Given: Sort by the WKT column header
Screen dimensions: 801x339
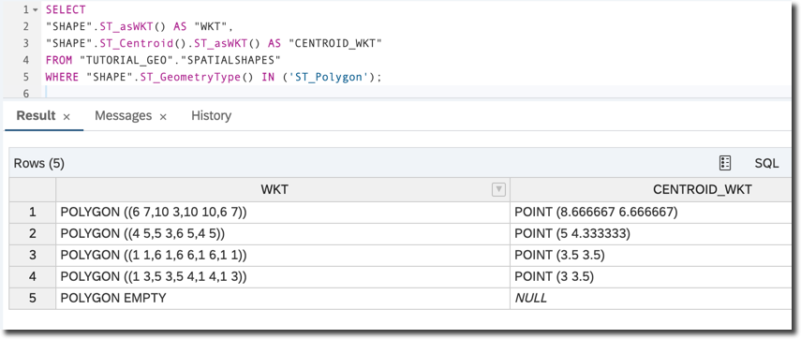Looking at the screenshot, I should point(274,190).
